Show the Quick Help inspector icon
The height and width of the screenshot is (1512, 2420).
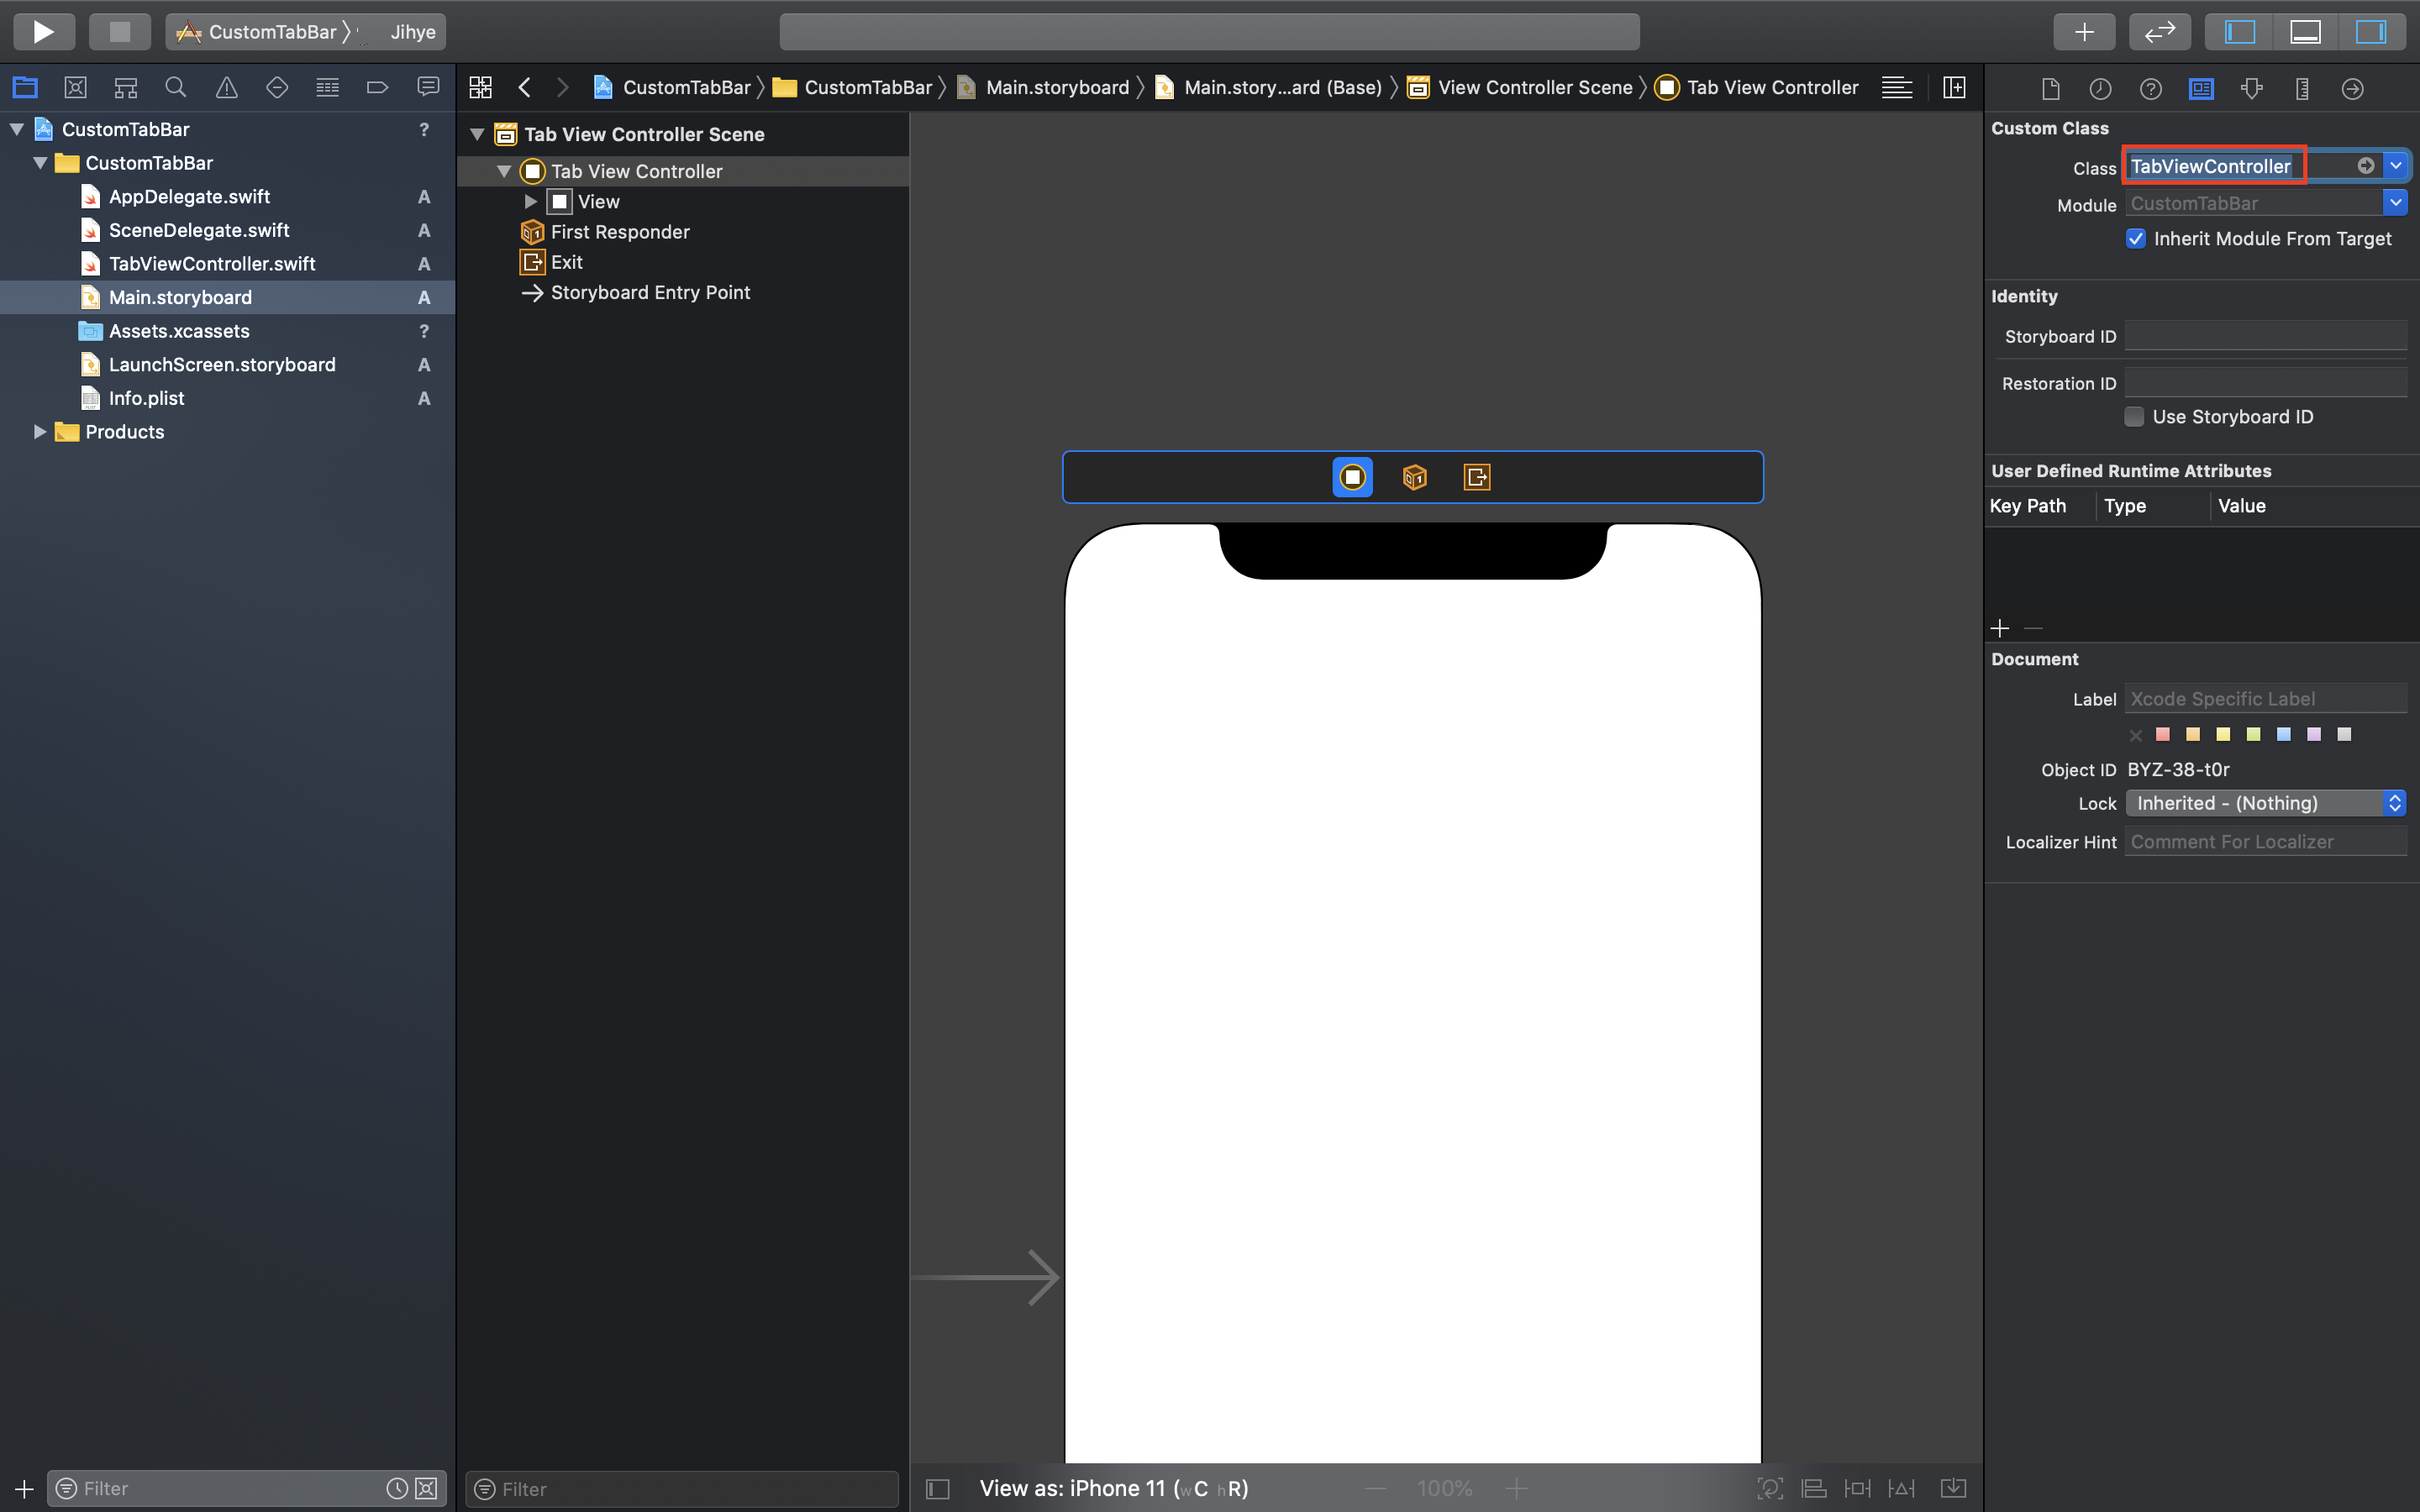coord(2151,89)
